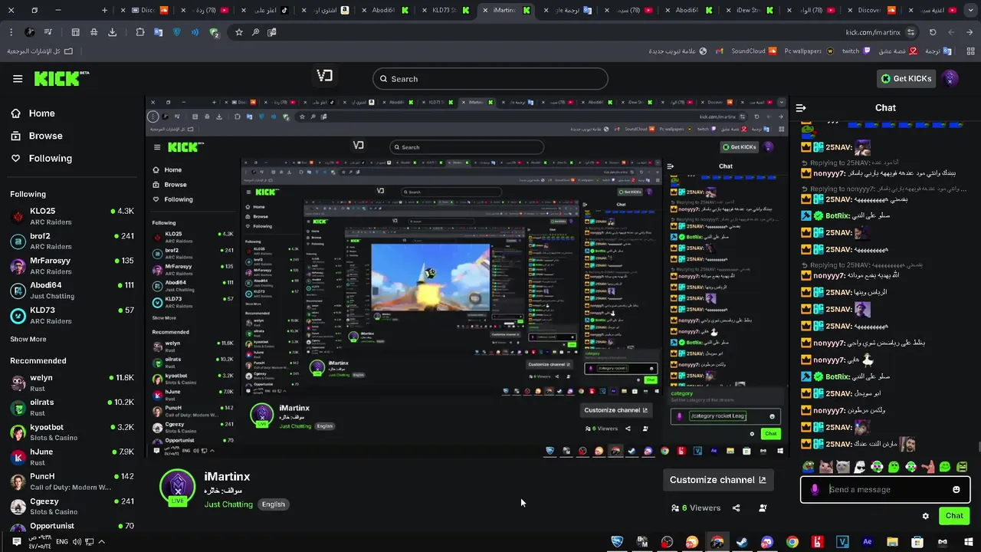
Task: Open After Effects from the taskbar
Action: pos(867,542)
